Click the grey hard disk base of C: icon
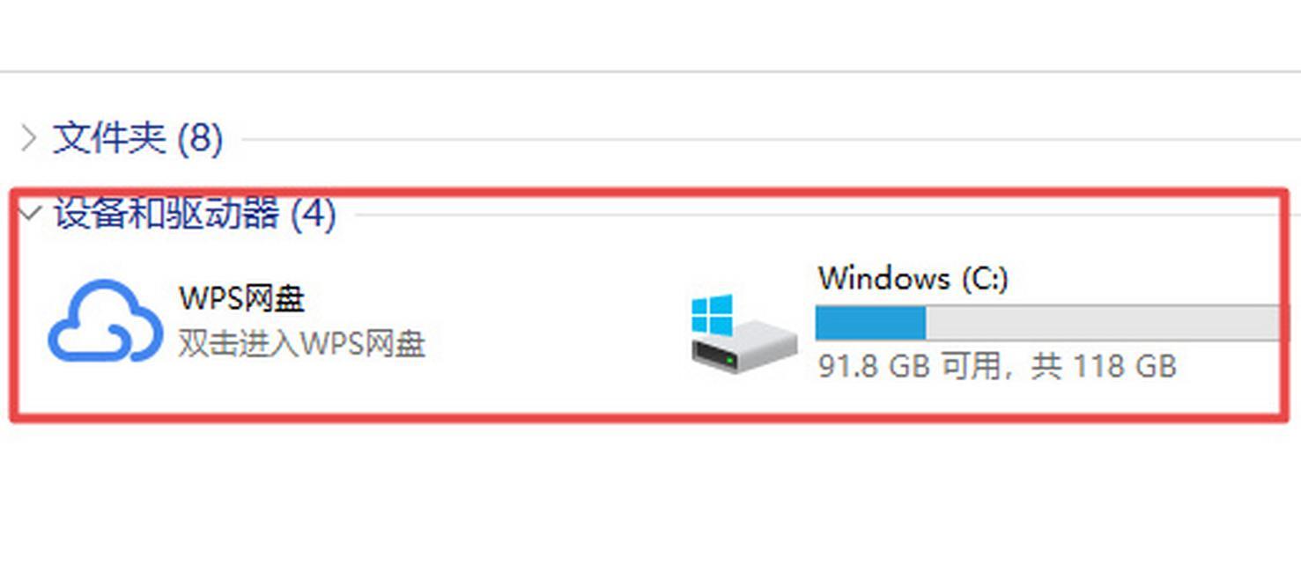This screenshot has width=1301, height=563. [x=745, y=350]
